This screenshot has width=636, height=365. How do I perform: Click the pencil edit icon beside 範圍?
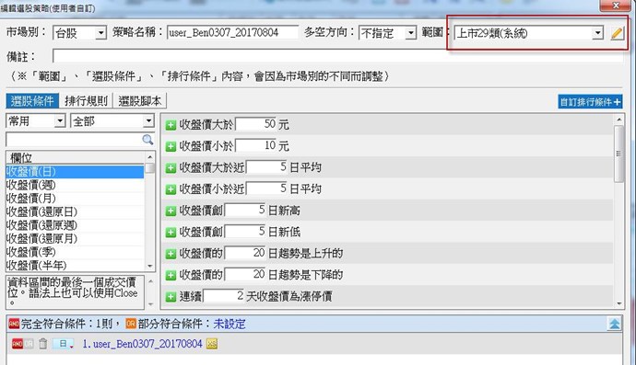[617, 33]
